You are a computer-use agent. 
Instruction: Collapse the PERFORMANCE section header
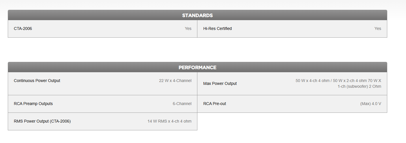pos(197,67)
